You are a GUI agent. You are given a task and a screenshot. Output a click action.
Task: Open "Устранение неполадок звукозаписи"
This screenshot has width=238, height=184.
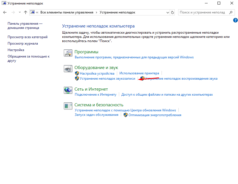107,79
